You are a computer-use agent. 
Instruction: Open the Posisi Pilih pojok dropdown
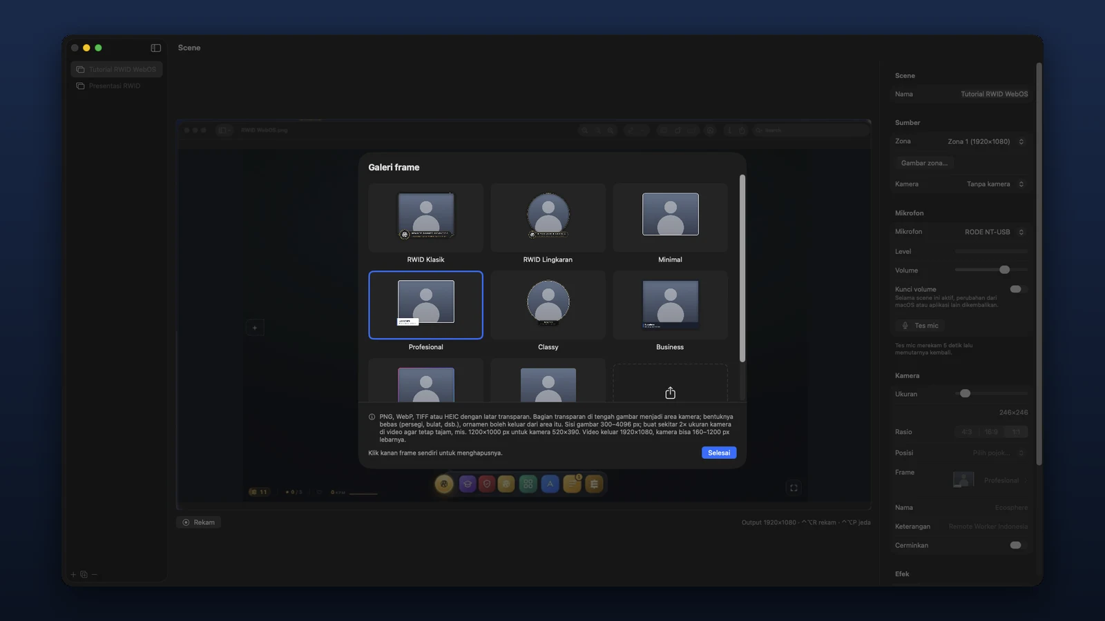pyautogui.click(x=999, y=453)
